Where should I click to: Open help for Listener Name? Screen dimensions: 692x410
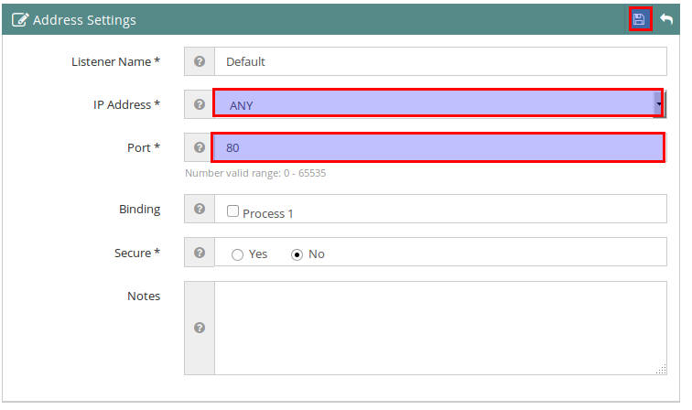click(200, 61)
